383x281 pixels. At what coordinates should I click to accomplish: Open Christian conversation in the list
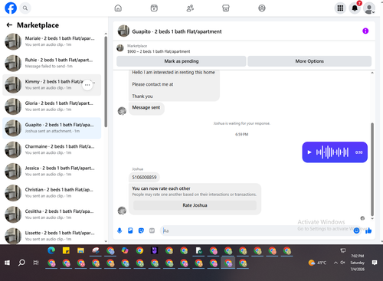pyautogui.click(x=51, y=193)
